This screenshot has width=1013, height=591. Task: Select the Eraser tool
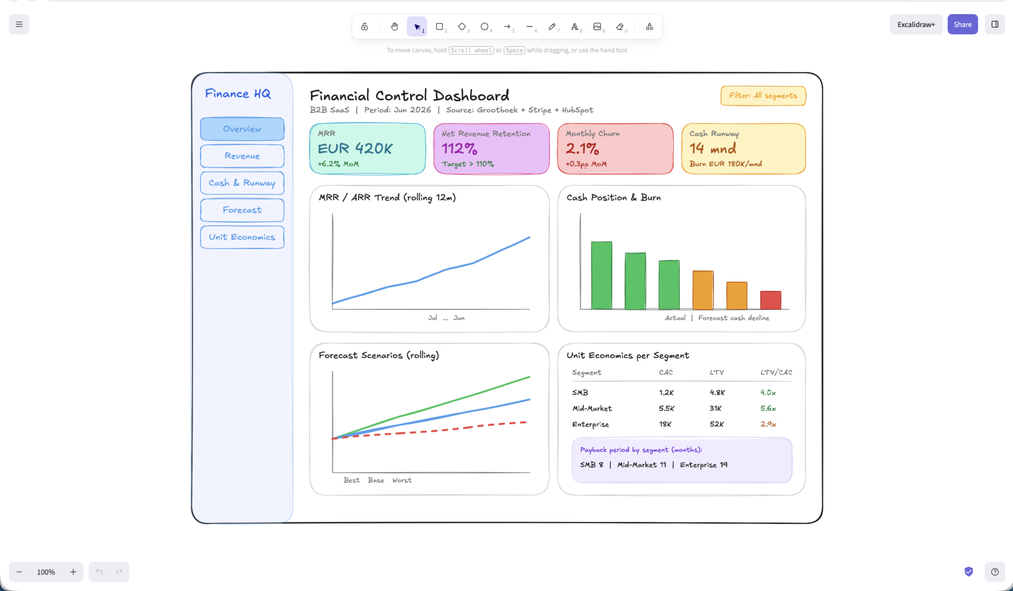pyautogui.click(x=620, y=26)
